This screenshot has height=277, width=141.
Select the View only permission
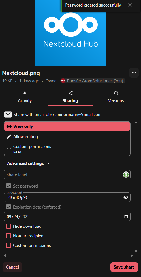click(x=67, y=126)
